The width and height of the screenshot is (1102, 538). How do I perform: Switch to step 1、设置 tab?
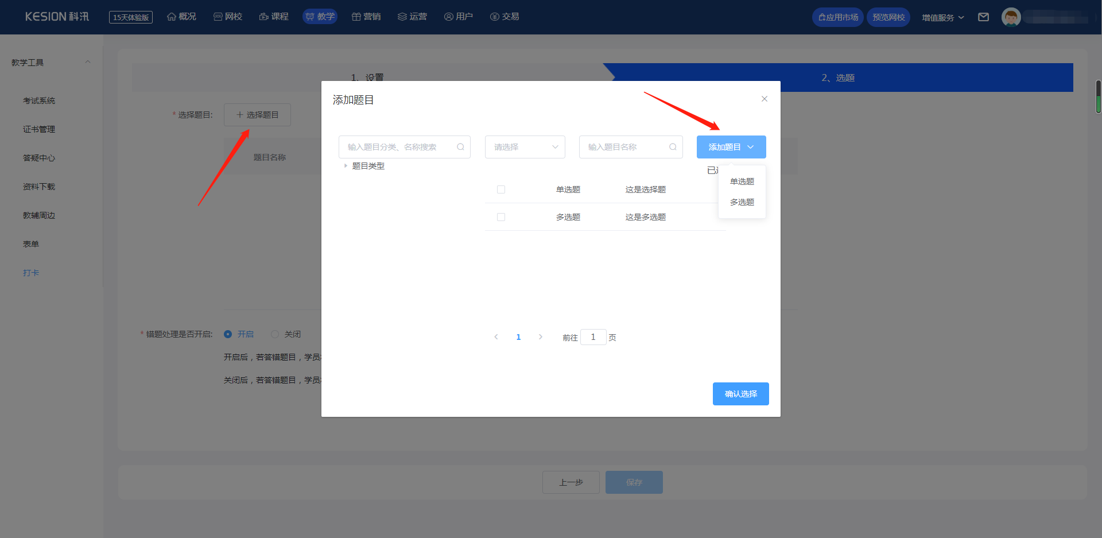(367, 78)
